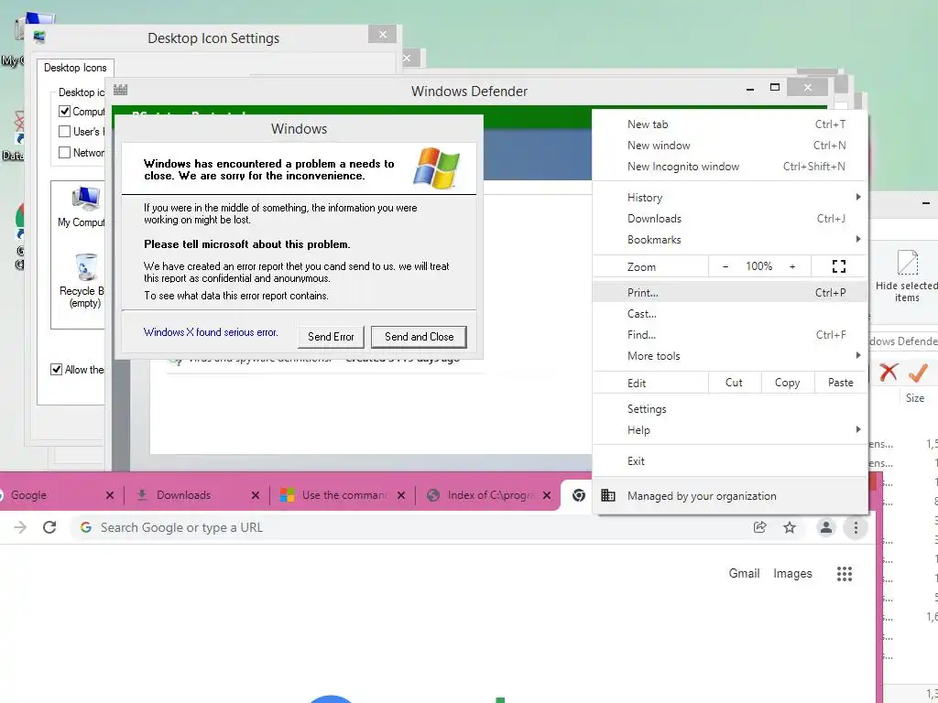Viewport: 938px width, 703px height.
Task: Click the Chrome forward arrow
Action: (x=20, y=527)
